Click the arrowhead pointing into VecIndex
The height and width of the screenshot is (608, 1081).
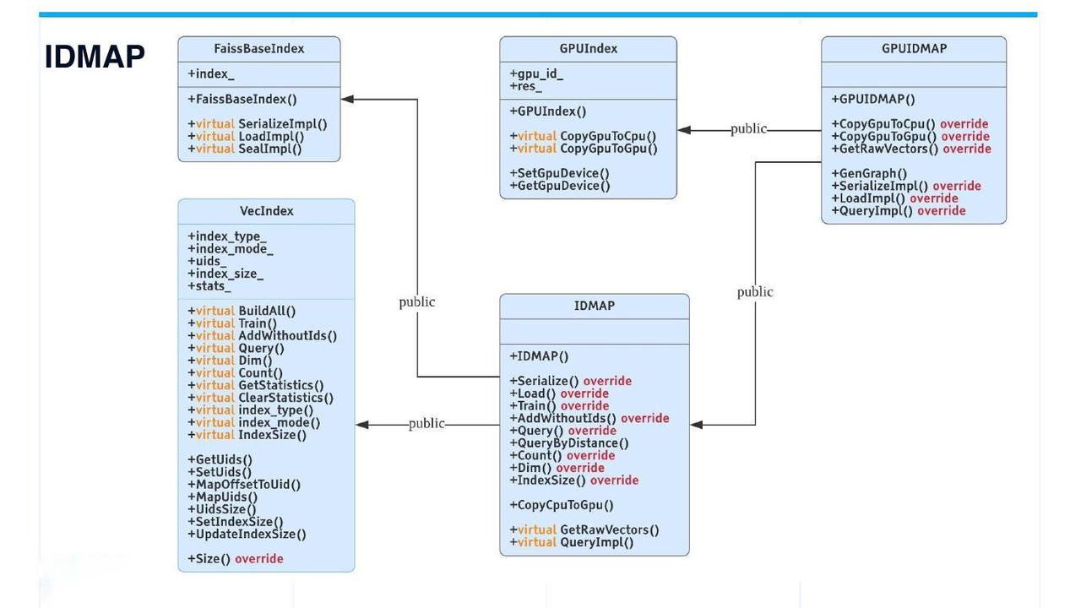pos(362,425)
